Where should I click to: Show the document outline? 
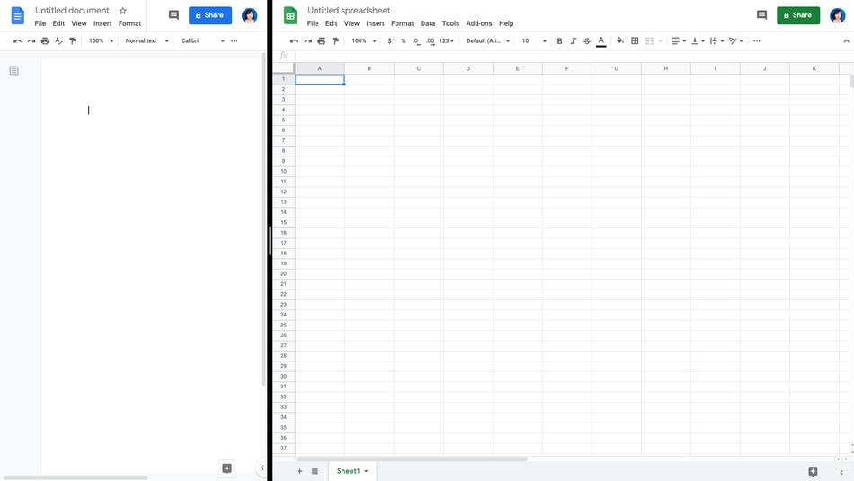click(x=14, y=70)
